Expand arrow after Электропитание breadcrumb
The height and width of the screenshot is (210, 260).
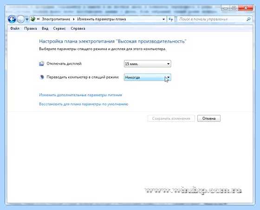74,19
